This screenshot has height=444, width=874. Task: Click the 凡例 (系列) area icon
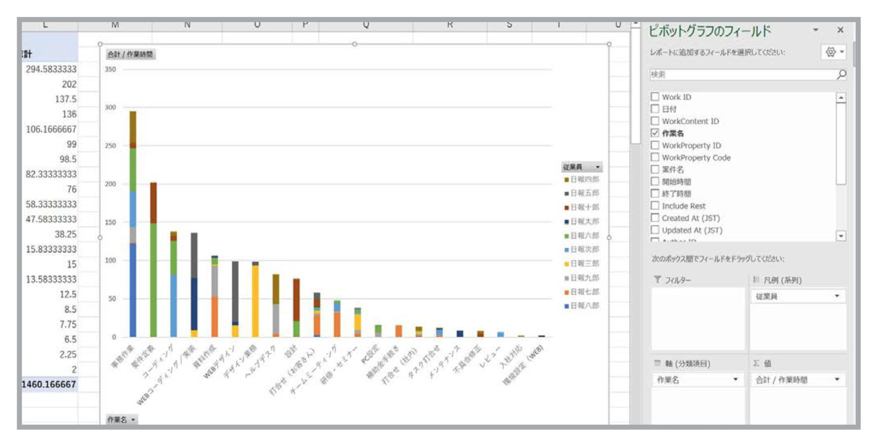coord(756,280)
